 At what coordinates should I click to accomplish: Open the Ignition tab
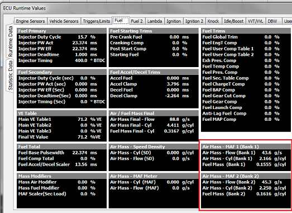174,21
